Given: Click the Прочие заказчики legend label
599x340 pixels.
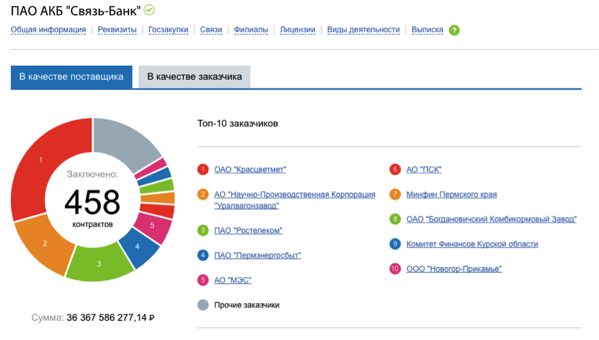Looking at the screenshot, I should (247, 305).
